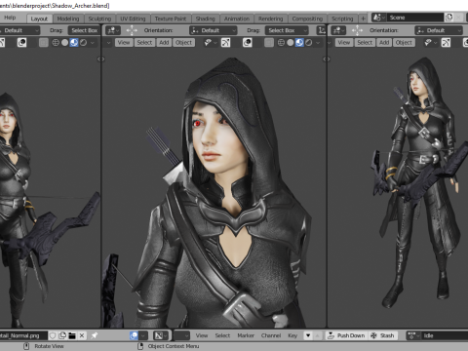Unlink the image with X icon
This screenshot has width=468, height=351.
(82, 335)
